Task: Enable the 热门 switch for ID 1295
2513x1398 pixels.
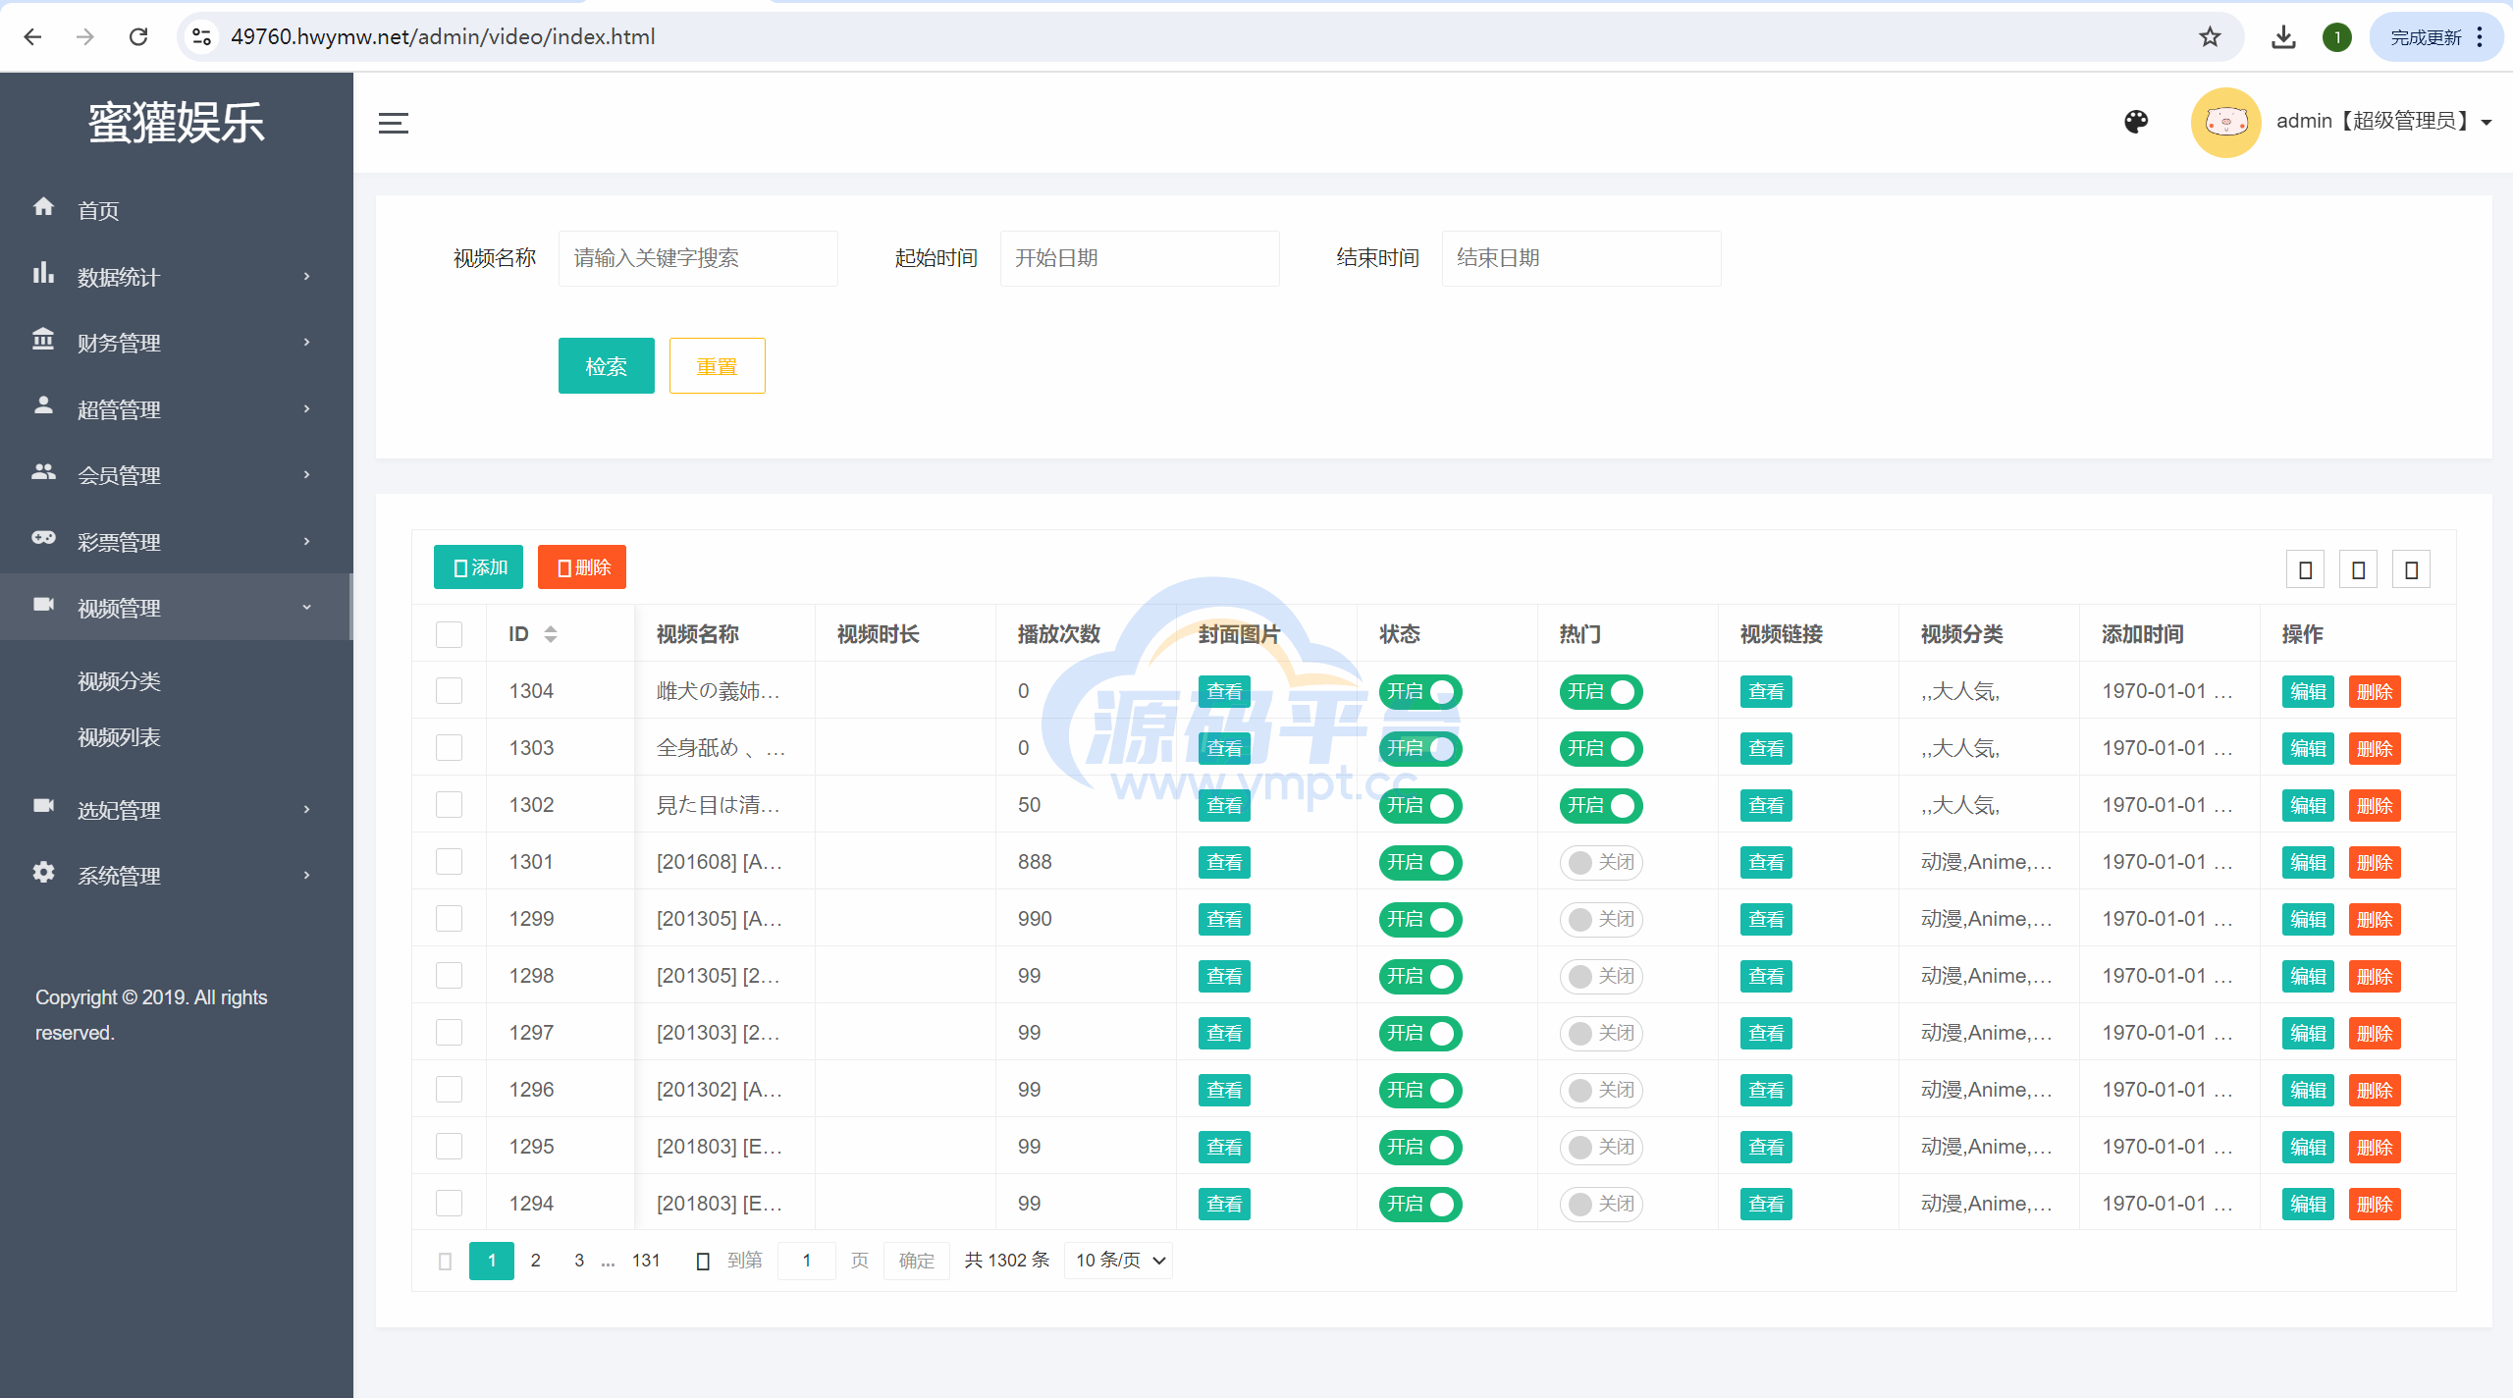Action: pos(1601,1148)
